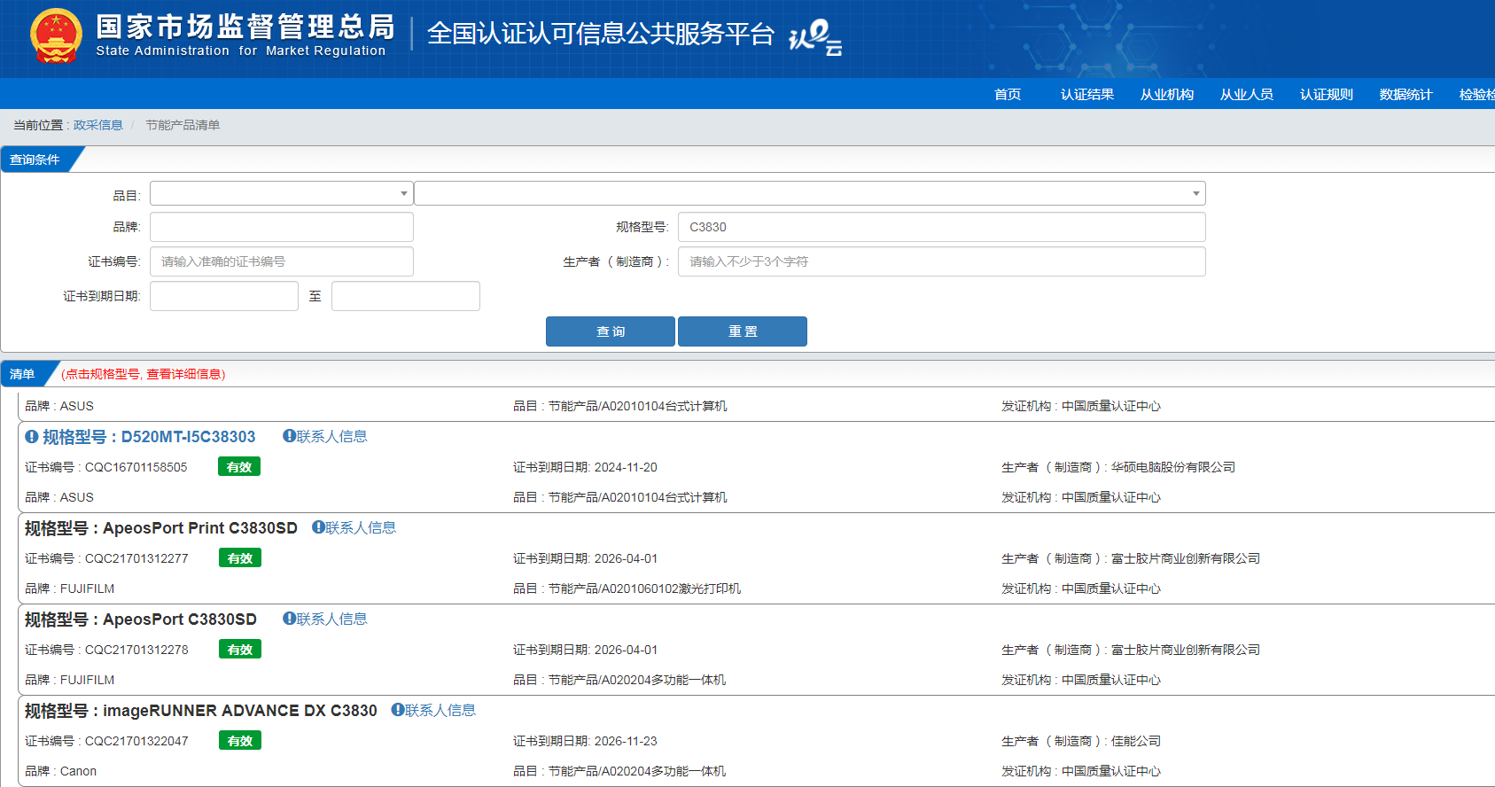Screen dimensions: 1495x787
Task: Click the national emblem logo
Action: coord(56,36)
